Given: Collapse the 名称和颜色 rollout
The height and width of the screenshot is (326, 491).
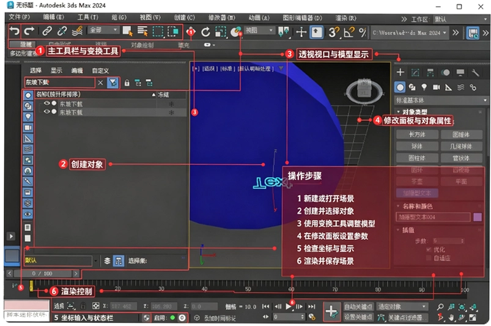Looking at the screenshot, I should [415, 206].
